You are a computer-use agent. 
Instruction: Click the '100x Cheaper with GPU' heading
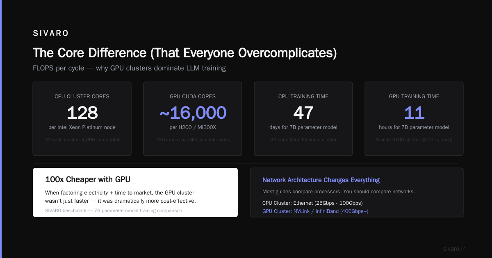88,180
